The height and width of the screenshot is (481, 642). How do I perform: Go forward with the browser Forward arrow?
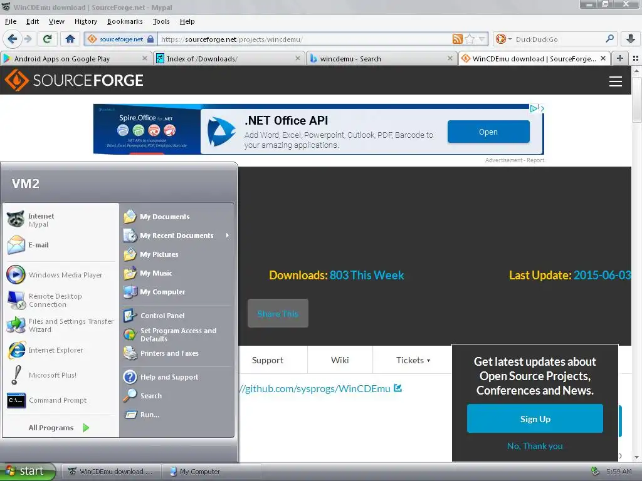[x=28, y=39]
